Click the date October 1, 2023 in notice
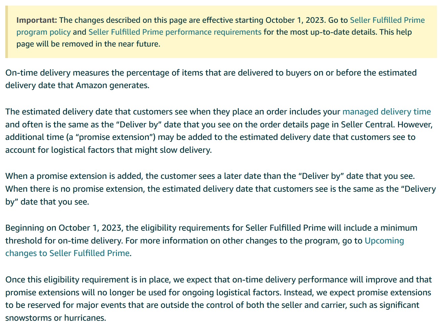The height and width of the screenshot is (326, 442). click(x=295, y=20)
